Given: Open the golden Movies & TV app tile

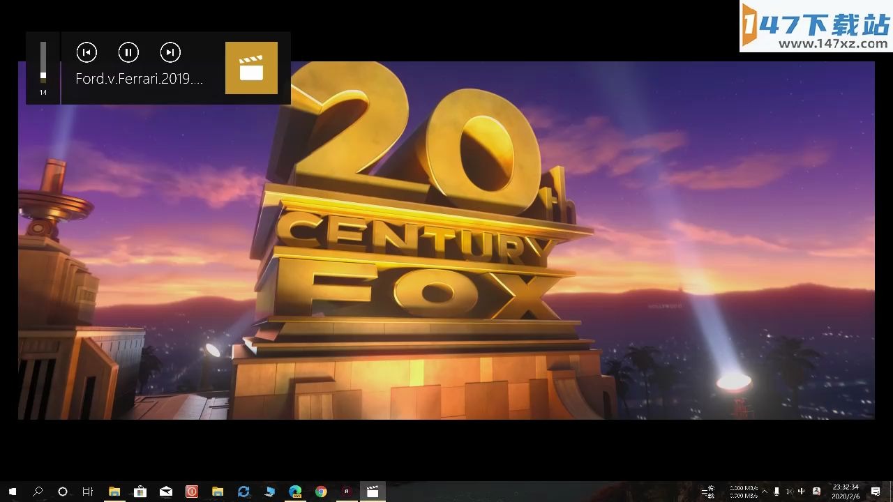Looking at the screenshot, I should 251,68.
